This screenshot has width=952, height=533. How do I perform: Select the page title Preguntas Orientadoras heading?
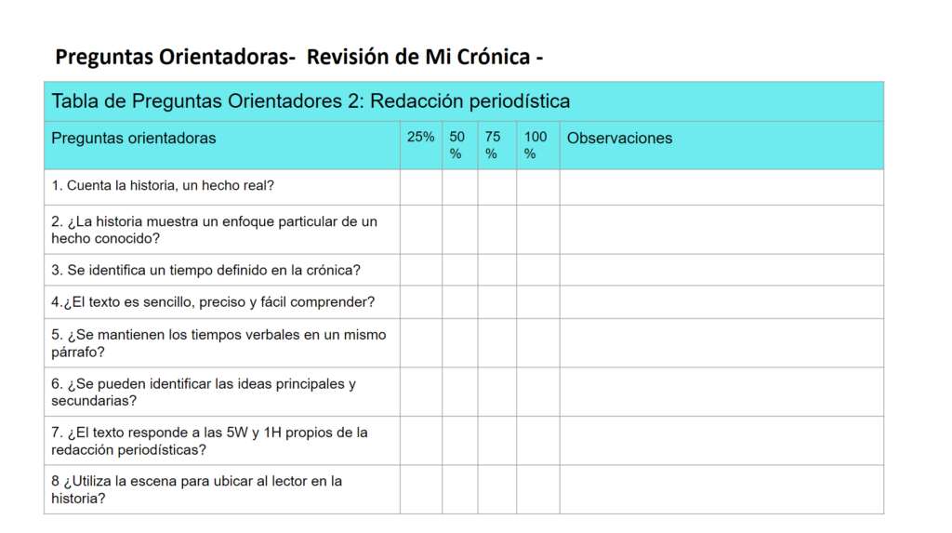coord(298,57)
